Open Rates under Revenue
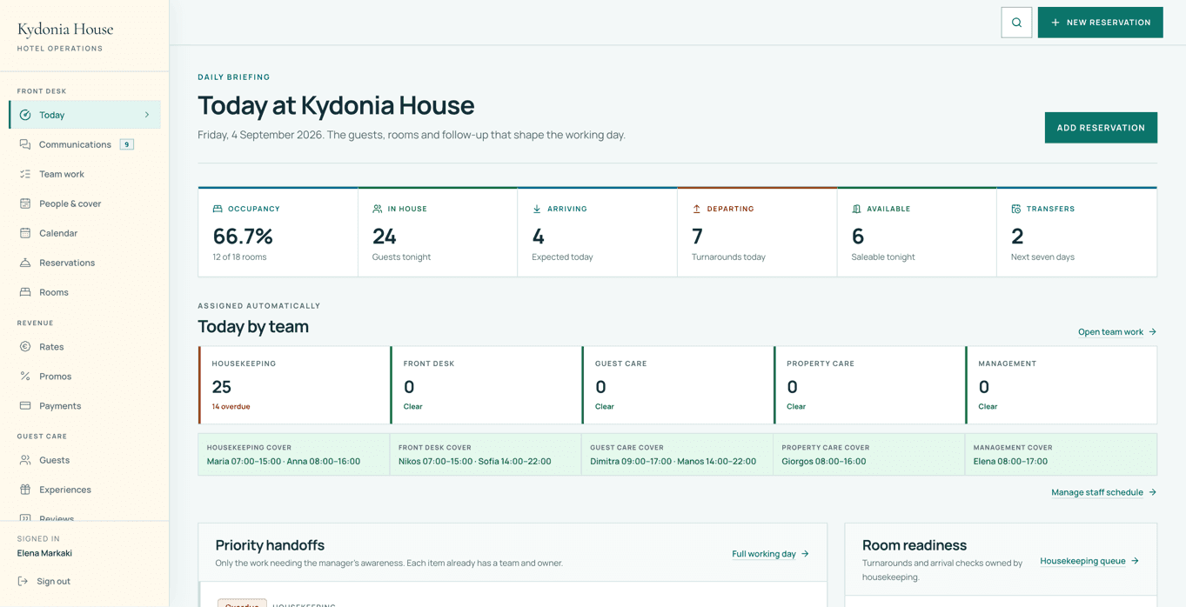This screenshot has width=1186, height=607. click(x=84, y=347)
